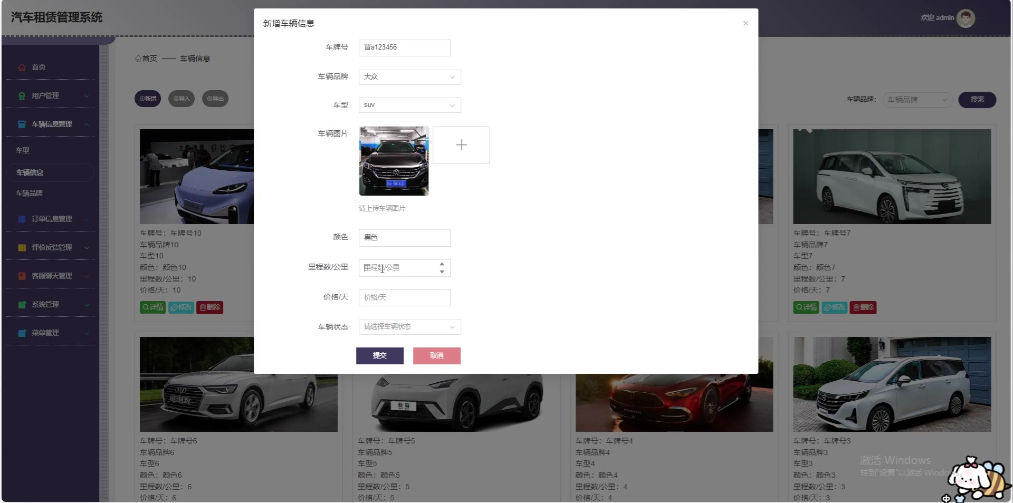Click 删除 on the 车牌号10 card
1013x503 pixels.
tap(210, 307)
